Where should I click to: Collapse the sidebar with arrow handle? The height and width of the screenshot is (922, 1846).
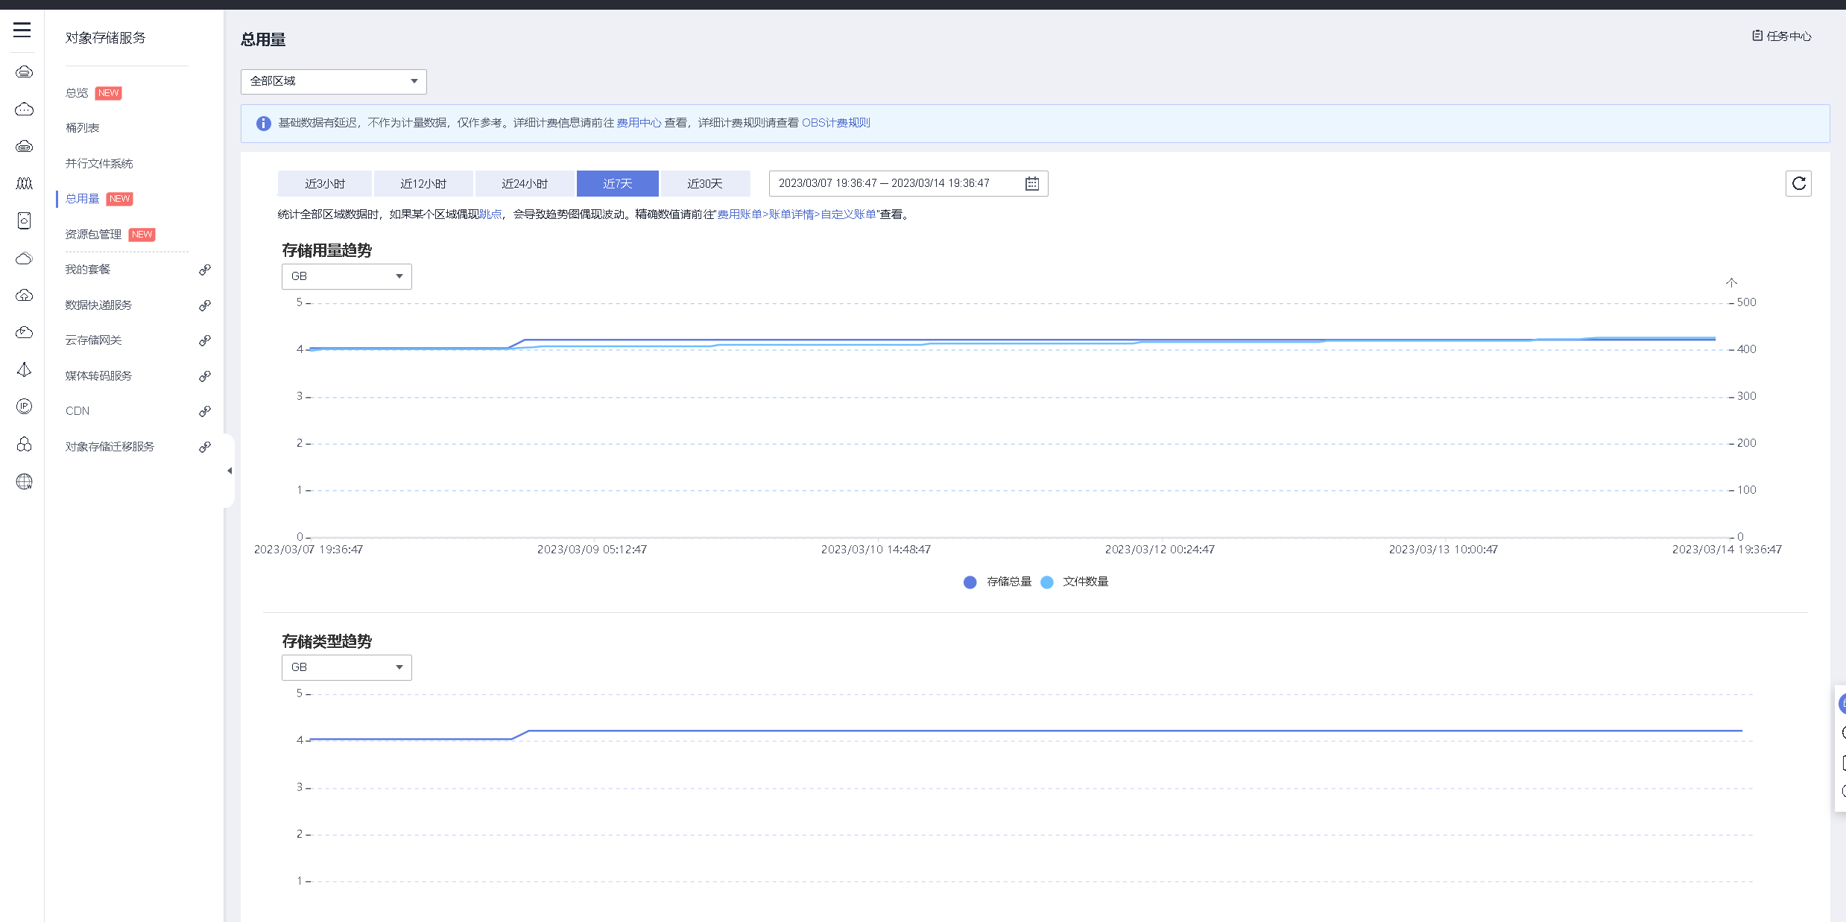(x=230, y=471)
